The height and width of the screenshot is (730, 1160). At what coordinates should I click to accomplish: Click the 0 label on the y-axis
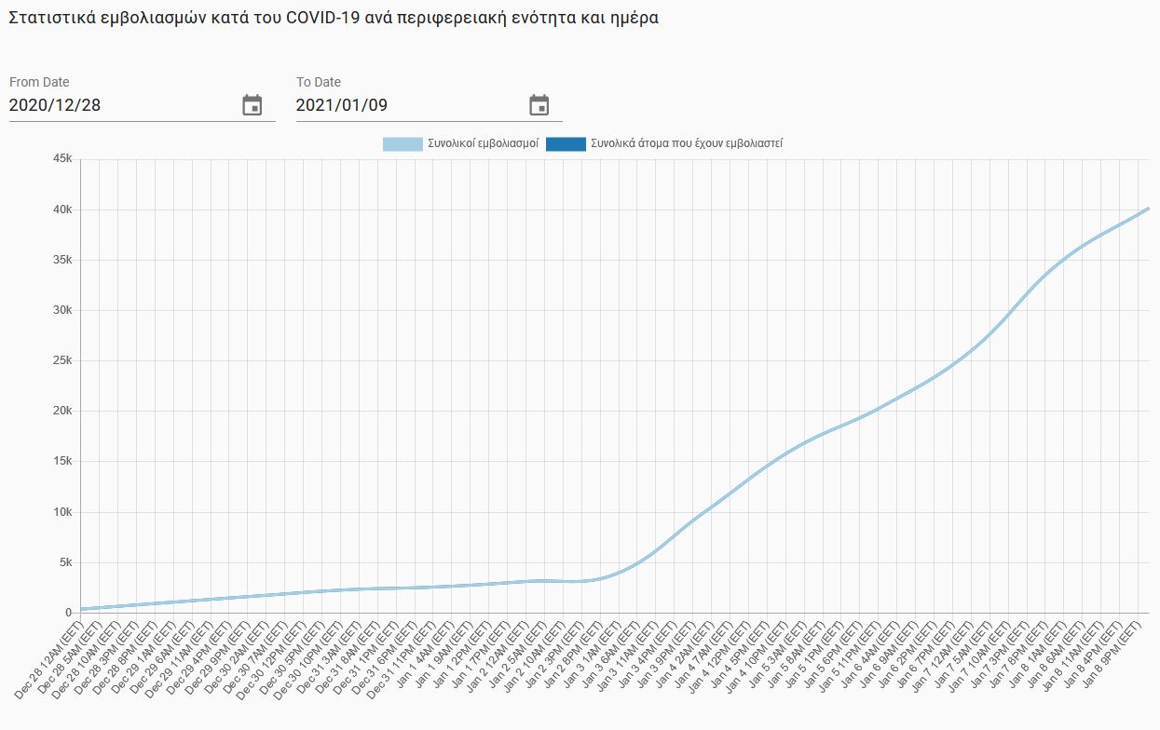(69, 613)
